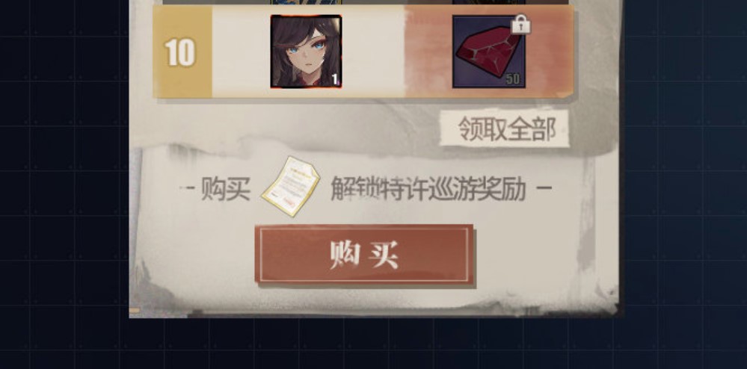Click the quantity 50 on gem icon
The image size is (747, 369).
coord(513,79)
